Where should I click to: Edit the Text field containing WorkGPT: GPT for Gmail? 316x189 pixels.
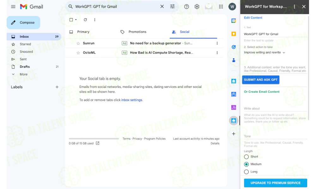[275, 34]
